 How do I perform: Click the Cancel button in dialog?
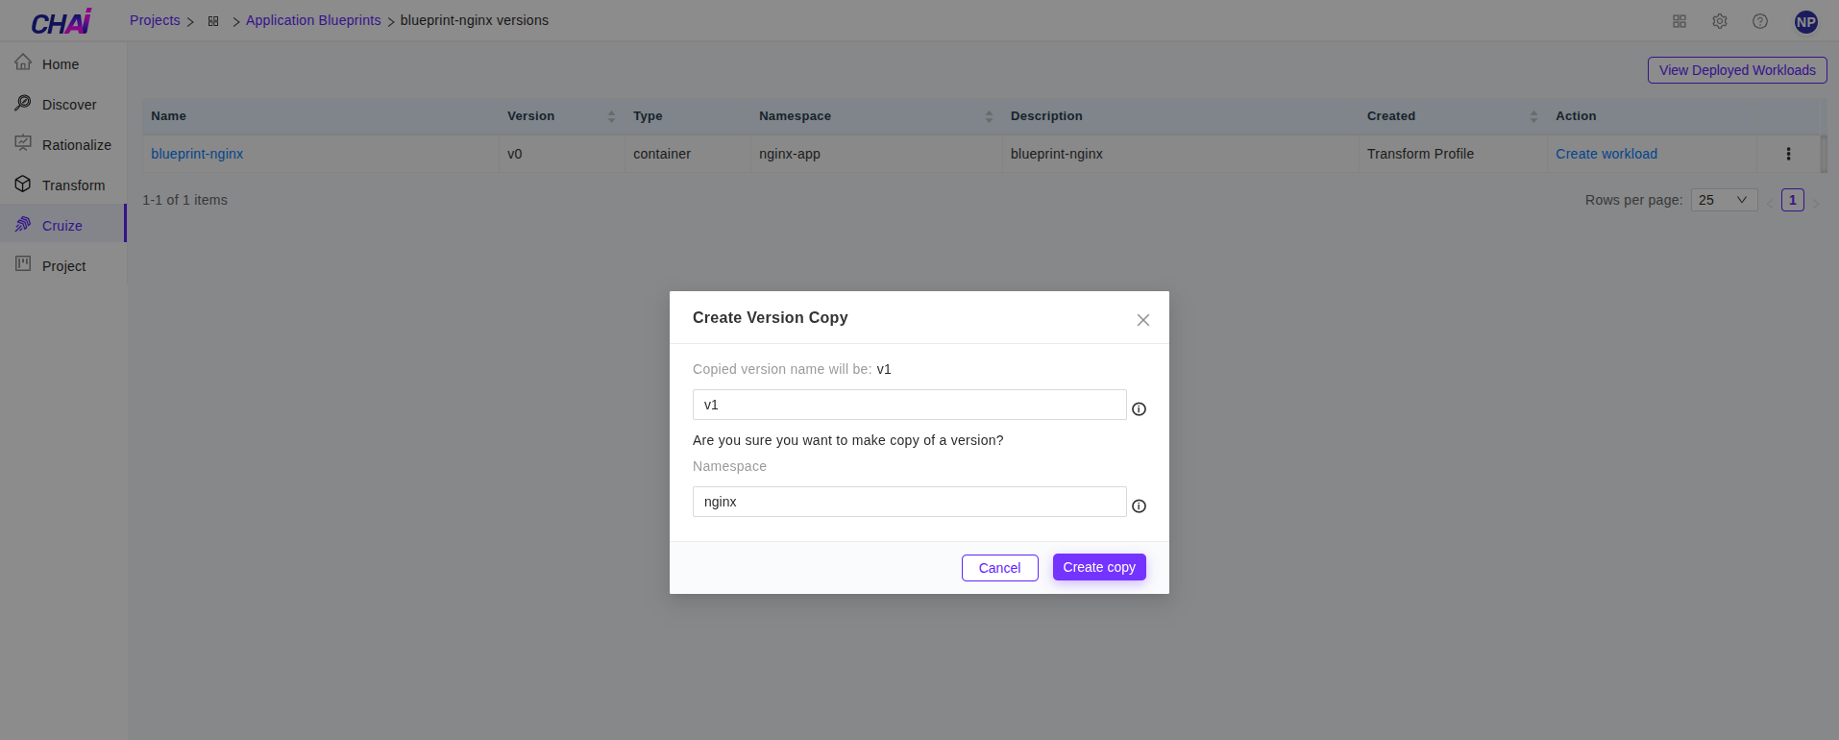click(x=999, y=568)
